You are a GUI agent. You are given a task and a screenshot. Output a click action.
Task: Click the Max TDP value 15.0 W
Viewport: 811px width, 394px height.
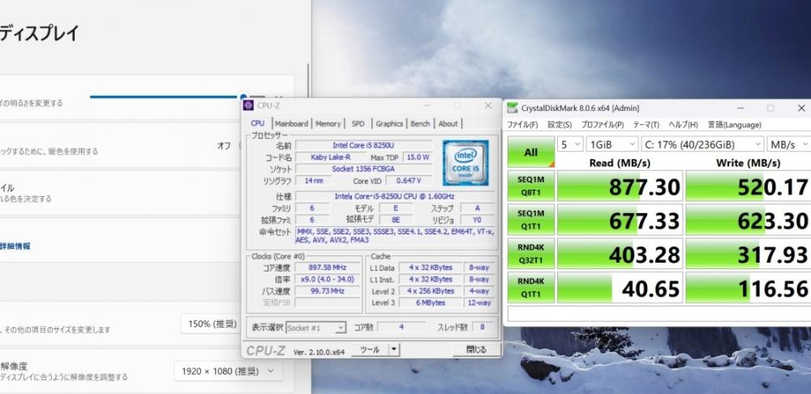(418, 157)
